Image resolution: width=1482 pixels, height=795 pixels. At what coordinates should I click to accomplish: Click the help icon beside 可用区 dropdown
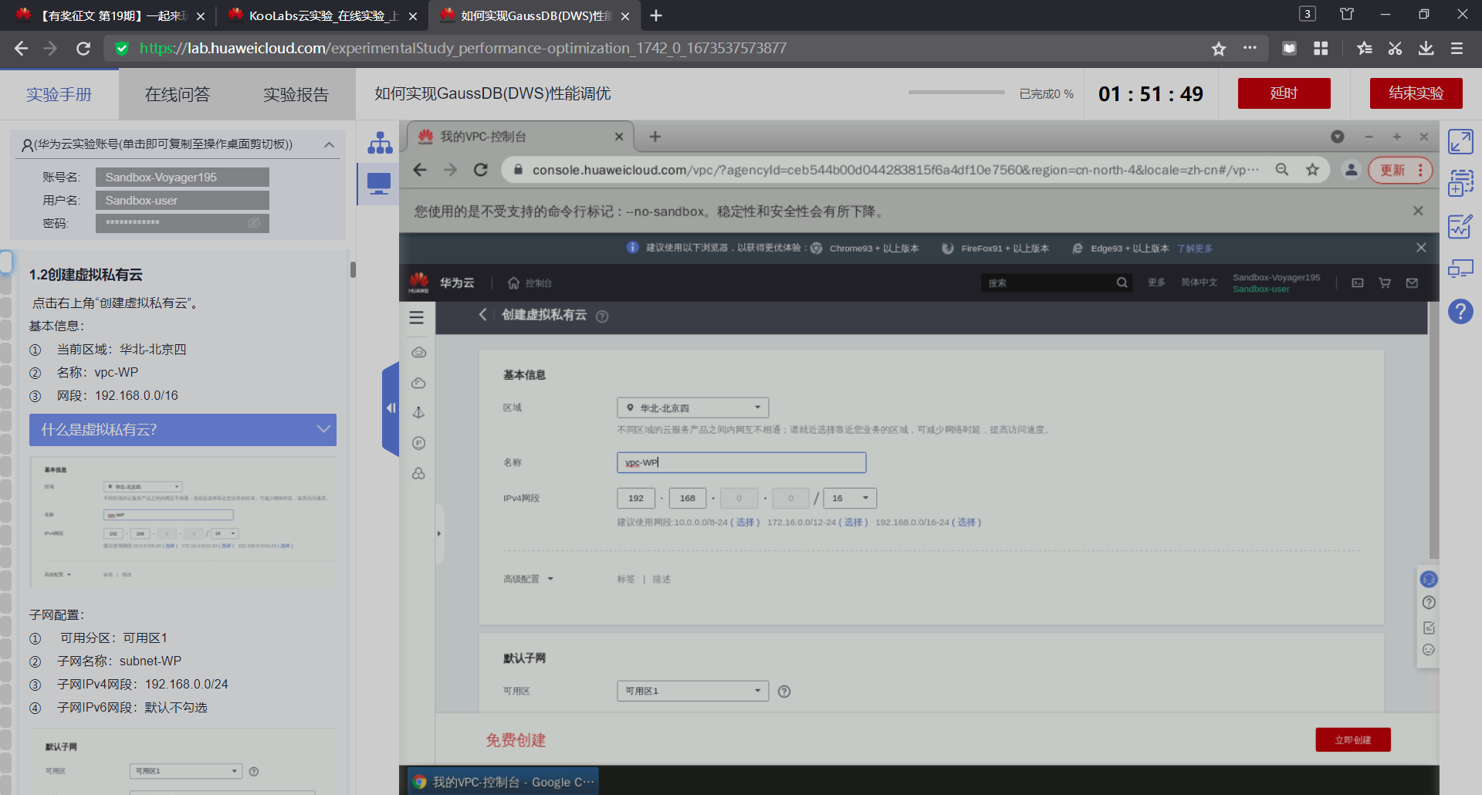click(784, 692)
